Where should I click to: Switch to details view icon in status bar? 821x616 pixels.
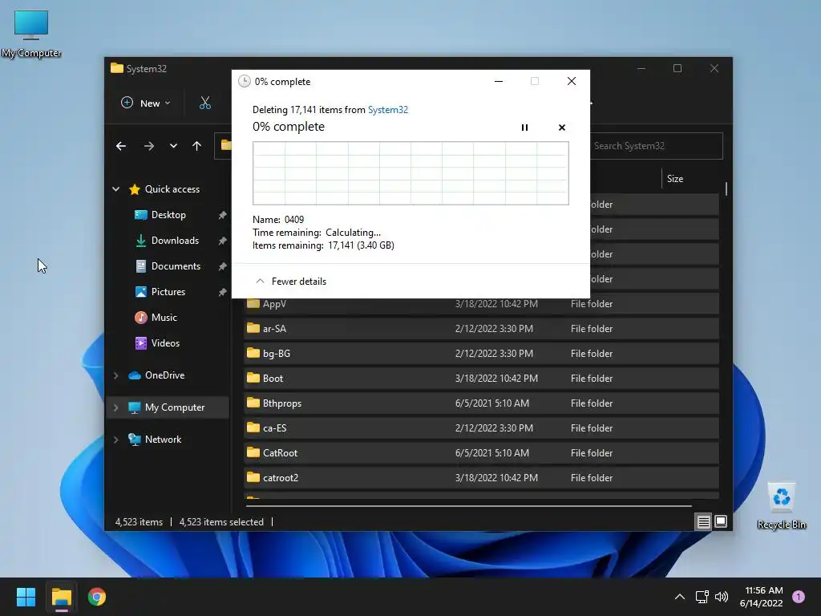point(703,521)
